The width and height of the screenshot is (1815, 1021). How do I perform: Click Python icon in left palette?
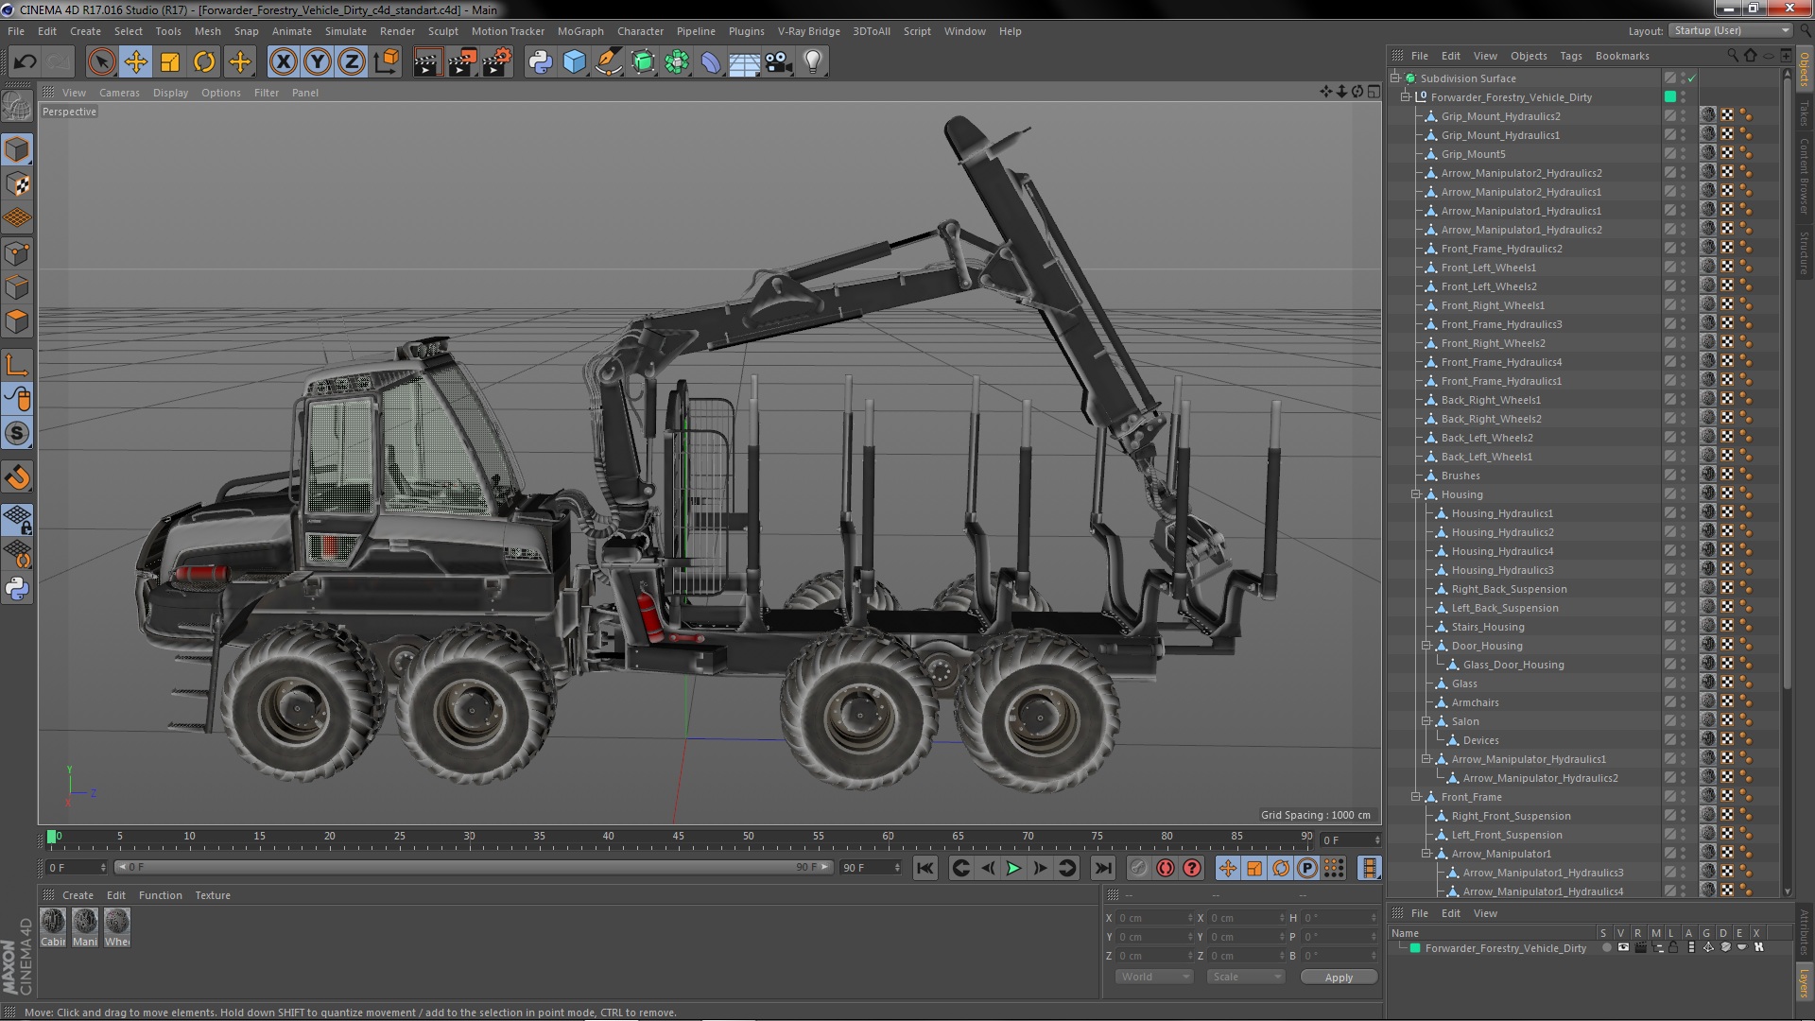coord(17,588)
